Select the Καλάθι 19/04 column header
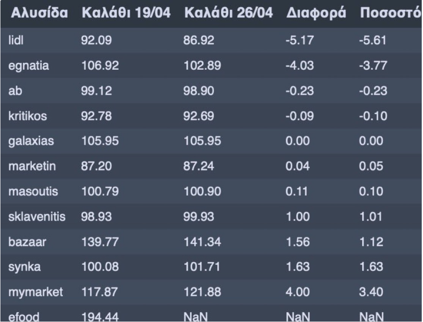Viewport: 423px width, 322px height. tap(126, 13)
